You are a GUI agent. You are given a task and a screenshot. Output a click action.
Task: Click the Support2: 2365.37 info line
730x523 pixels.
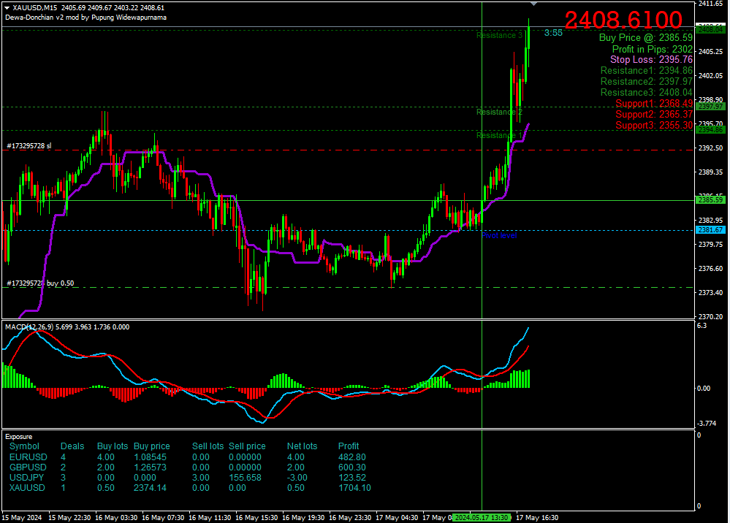654,115
